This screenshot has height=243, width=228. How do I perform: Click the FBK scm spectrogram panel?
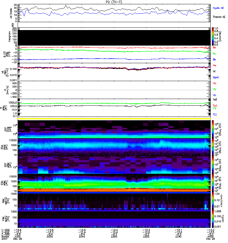point(114,219)
